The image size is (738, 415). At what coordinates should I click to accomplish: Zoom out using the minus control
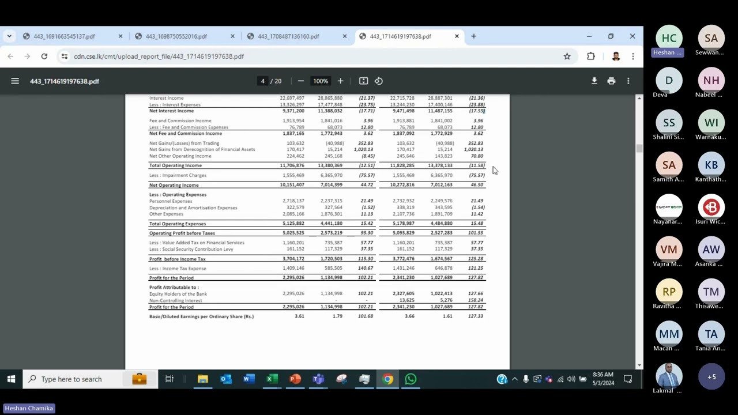click(300, 81)
